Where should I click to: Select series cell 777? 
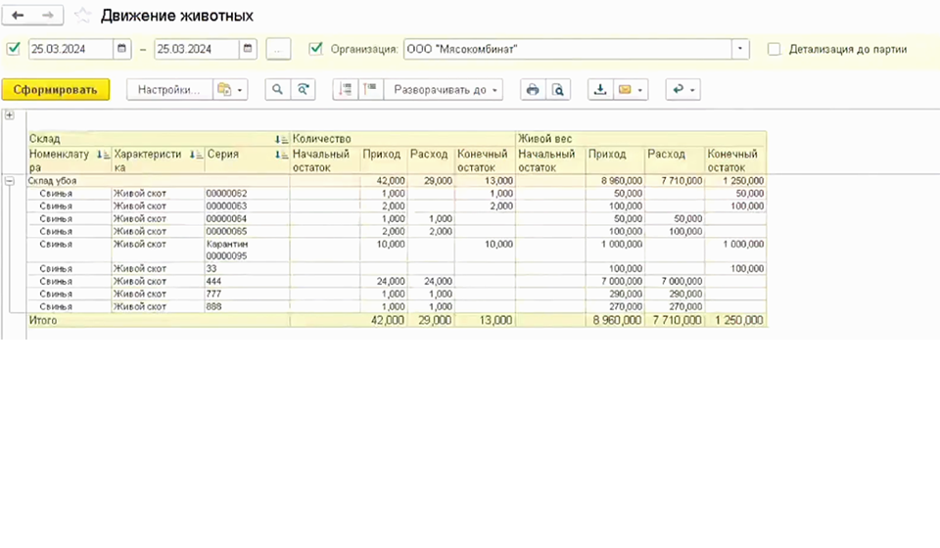(247, 295)
